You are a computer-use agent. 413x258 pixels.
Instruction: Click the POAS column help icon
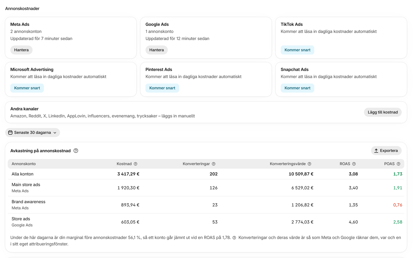[398, 164]
